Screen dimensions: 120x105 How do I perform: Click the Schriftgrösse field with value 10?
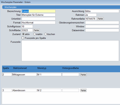(27, 27)
